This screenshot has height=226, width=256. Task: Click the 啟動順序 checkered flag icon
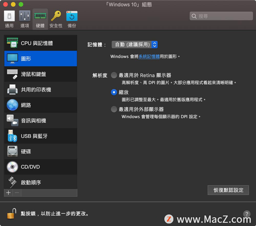12,182
